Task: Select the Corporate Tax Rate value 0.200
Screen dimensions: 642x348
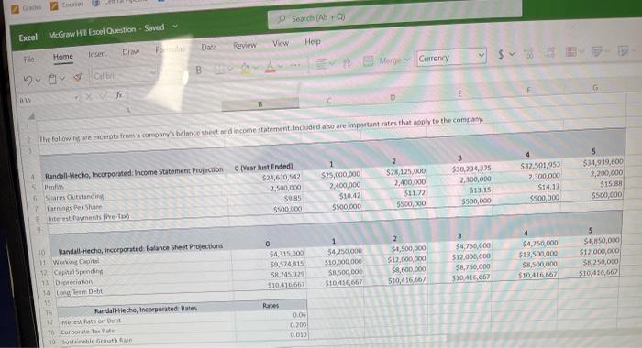Action: 298,325
